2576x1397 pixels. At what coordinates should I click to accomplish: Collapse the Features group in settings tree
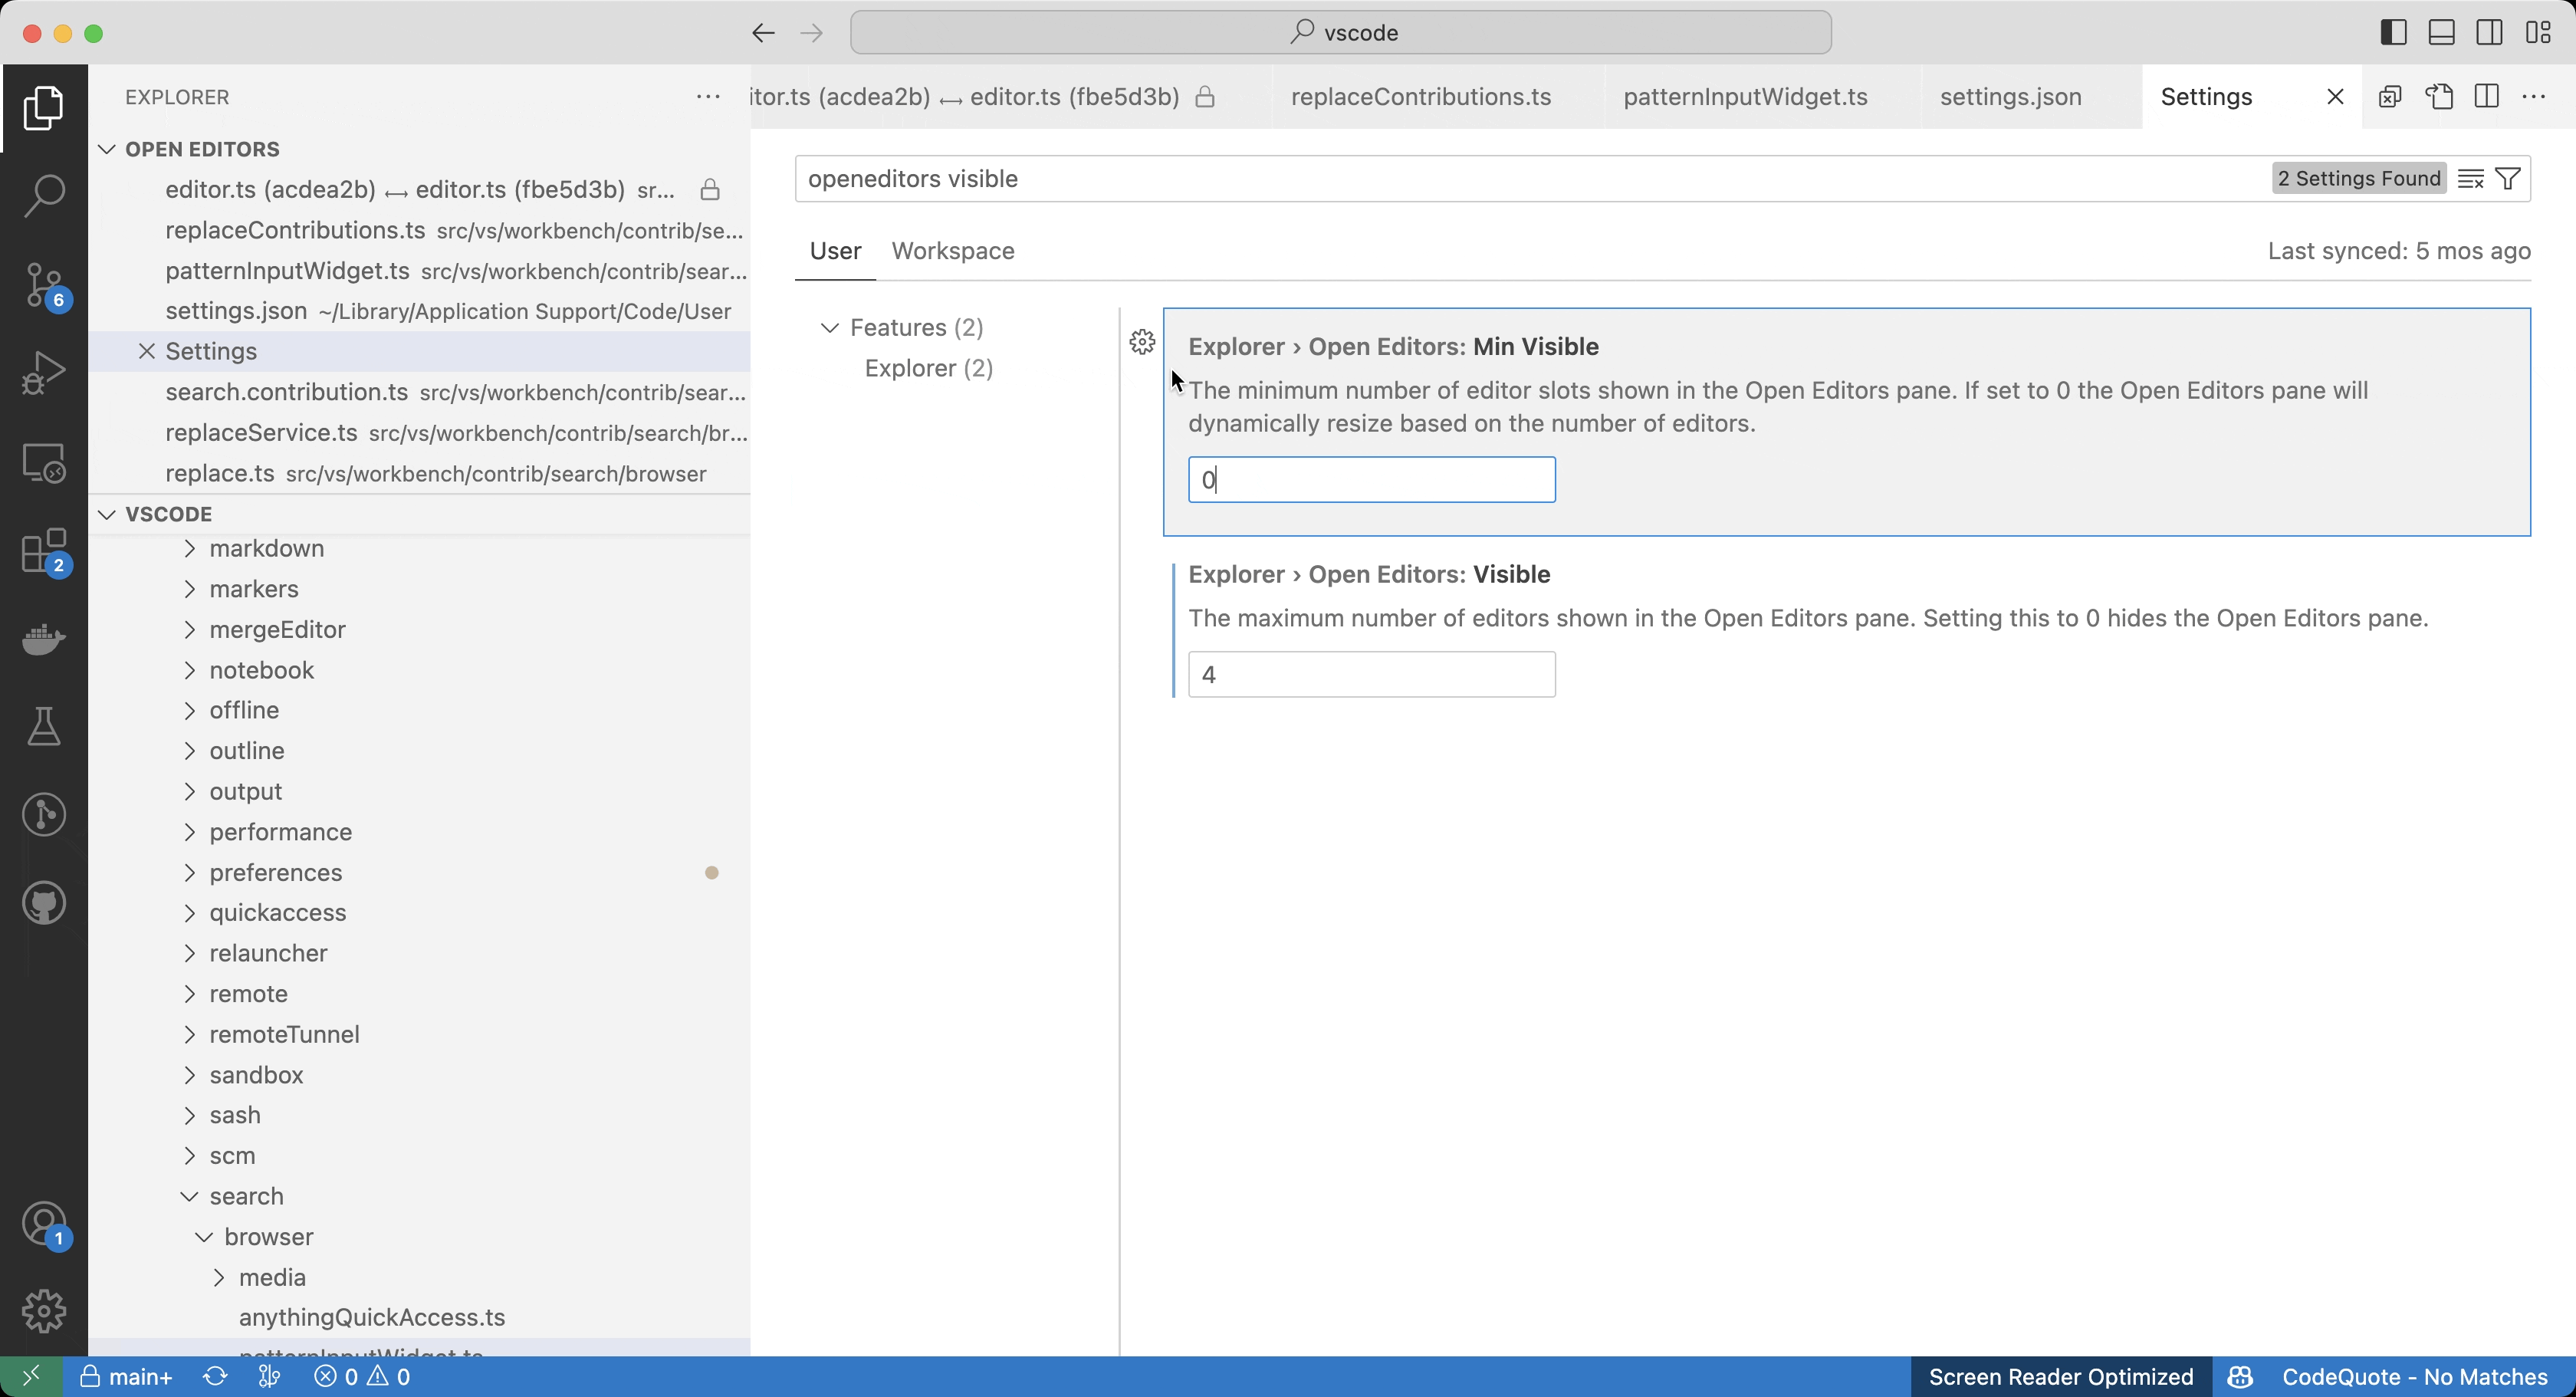pos(830,326)
